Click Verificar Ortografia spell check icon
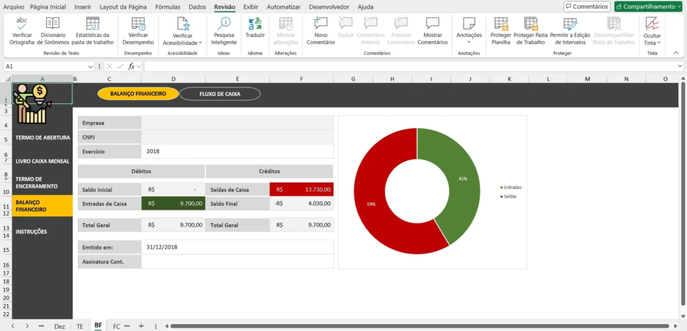The height and width of the screenshot is (331, 687). pyautogui.click(x=21, y=24)
